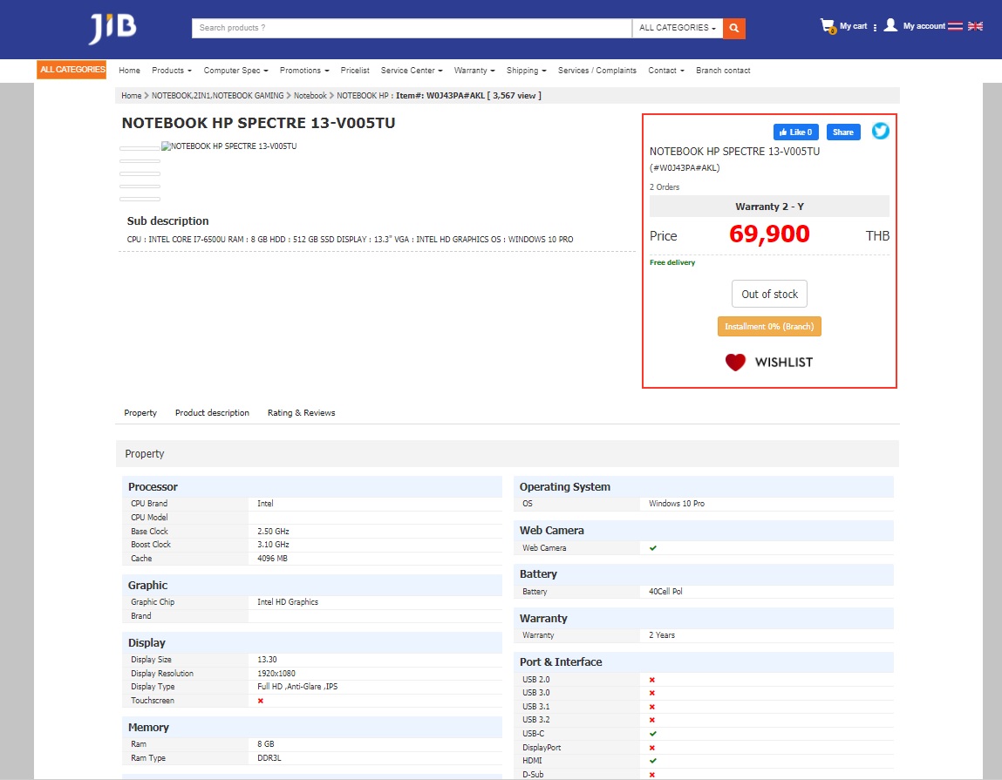
Task: Click the Facebook Share button
Action: point(843,132)
